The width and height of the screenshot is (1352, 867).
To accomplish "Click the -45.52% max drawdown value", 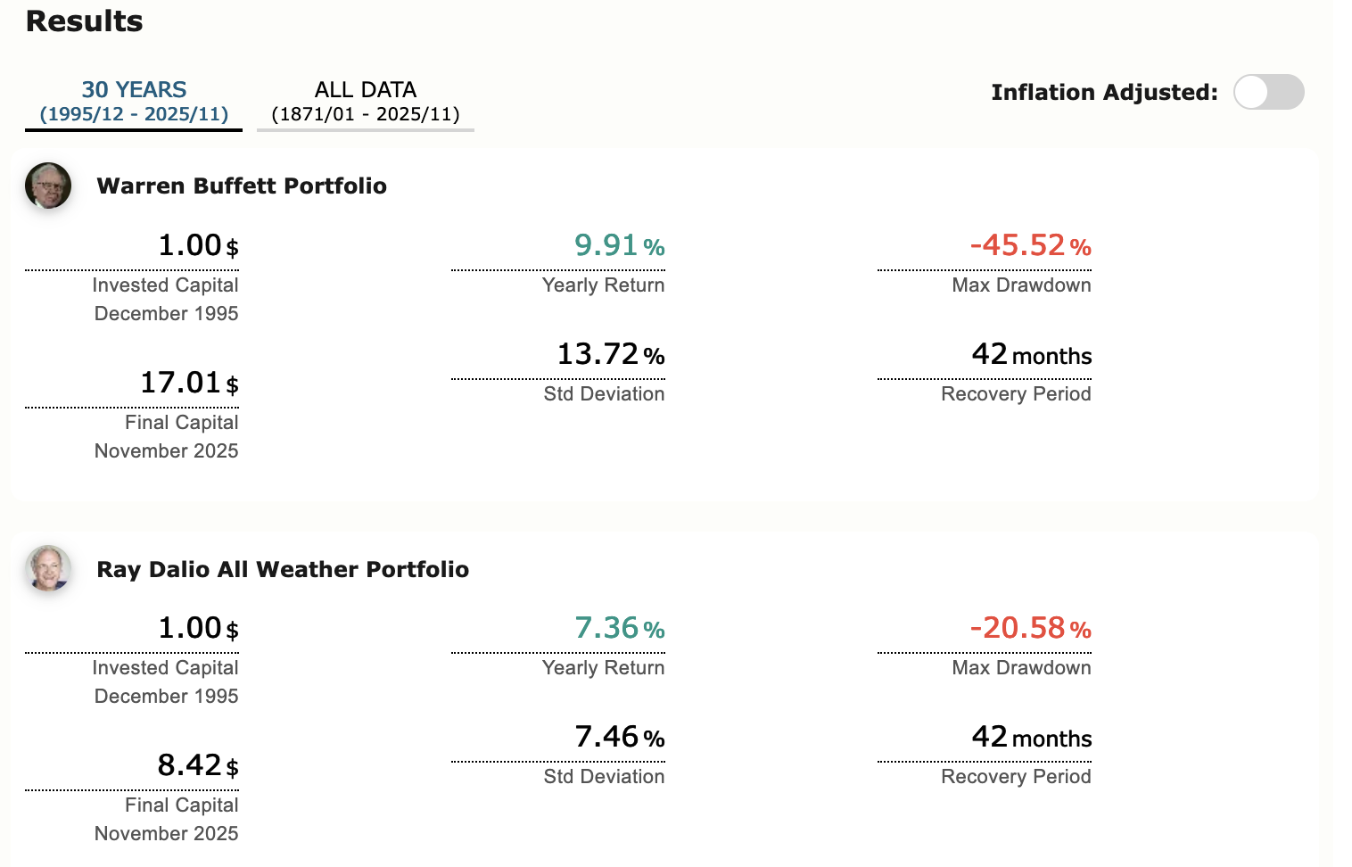I will (1030, 245).
